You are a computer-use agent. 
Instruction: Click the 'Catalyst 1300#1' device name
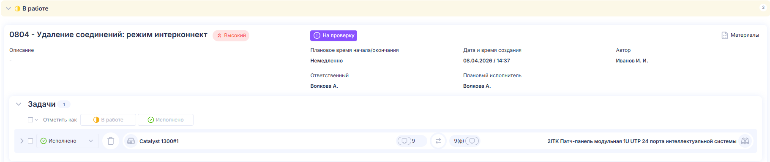[x=159, y=141]
